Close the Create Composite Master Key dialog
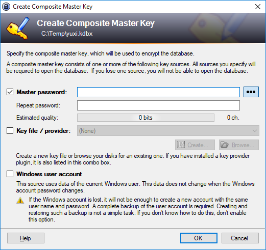The width and height of the screenshot is (266, 250). [x=258, y=7]
